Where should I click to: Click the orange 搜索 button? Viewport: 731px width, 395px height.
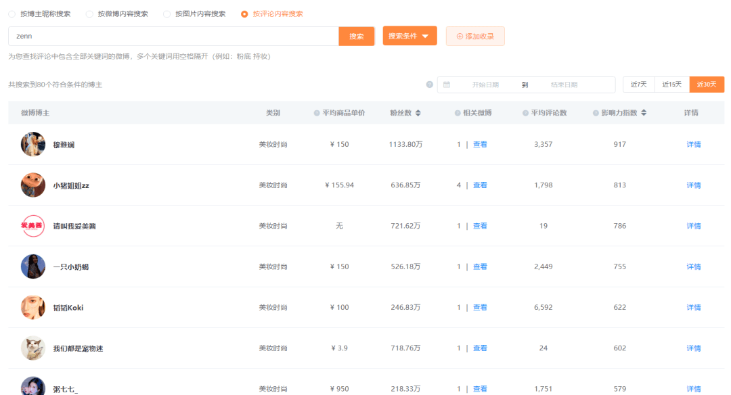[356, 37]
